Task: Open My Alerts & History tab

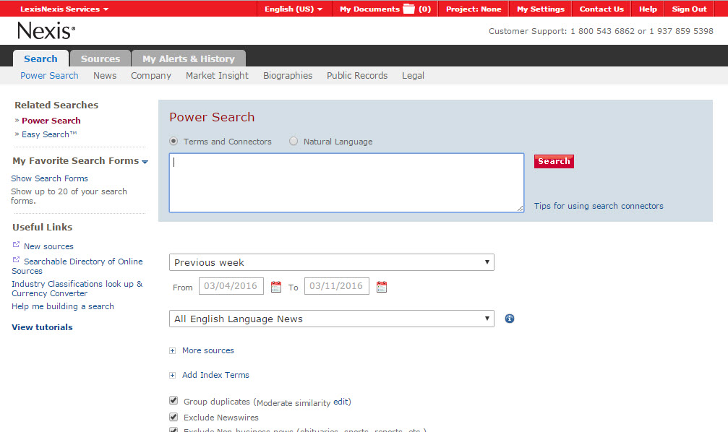Action: pyautogui.click(x=189, y=59)
